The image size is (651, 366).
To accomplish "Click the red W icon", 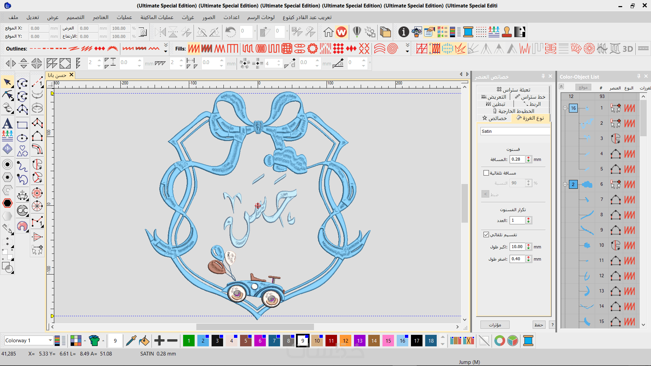I will click(x=341, y=32).
